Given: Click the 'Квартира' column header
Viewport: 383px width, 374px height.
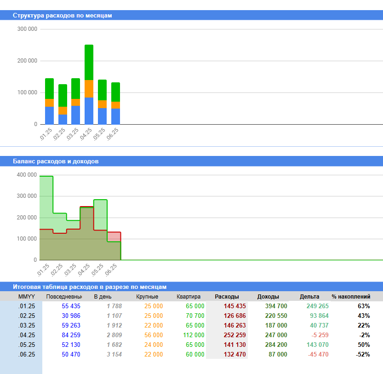Looking at the screenshot, I should pyautogui.click(x=189, y=297).
